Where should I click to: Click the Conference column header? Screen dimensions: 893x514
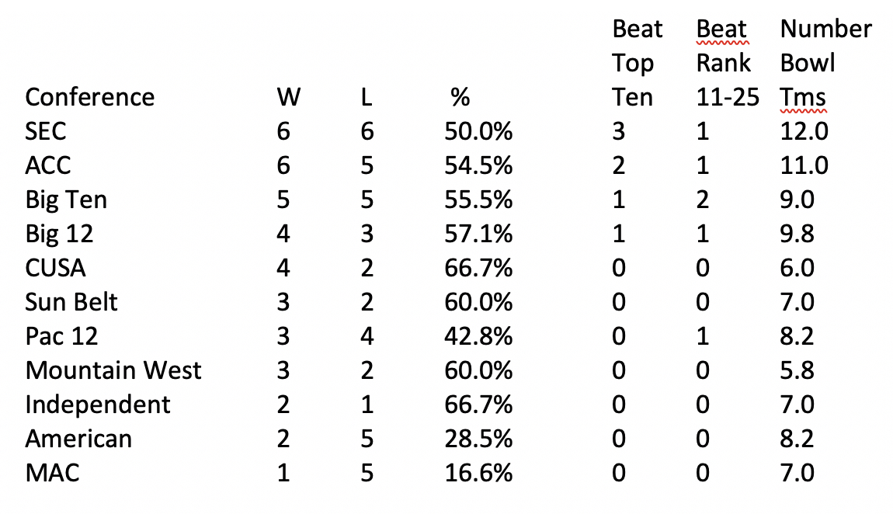click(89, 97)
